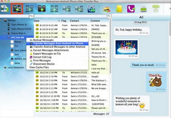The width and height of the screenshot is (171, 118).
Task: Click the fourth toolbar icon with two black phones
Action: click(42, 9)
